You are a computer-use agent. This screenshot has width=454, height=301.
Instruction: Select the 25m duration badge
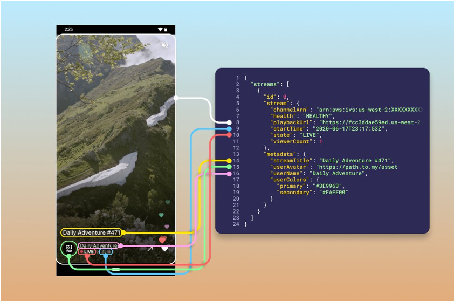click(x=106, y=252)
